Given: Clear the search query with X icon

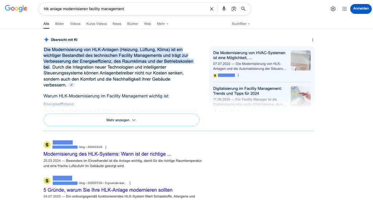Looking at the screenshot, I should pos(212,9).
